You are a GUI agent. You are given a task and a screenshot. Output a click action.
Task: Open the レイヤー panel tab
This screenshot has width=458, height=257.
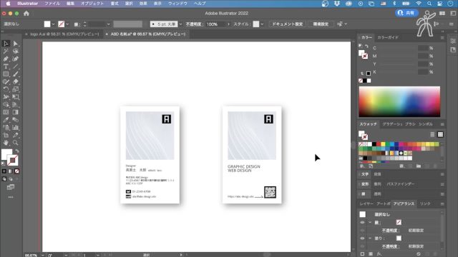coord(366,203)
